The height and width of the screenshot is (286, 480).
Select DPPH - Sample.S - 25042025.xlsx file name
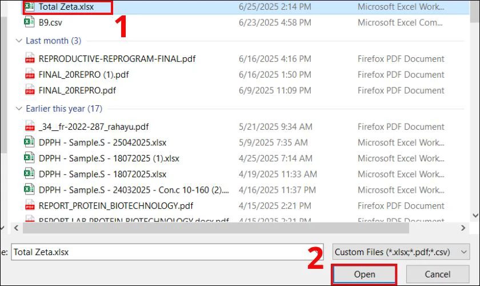(x=102, y=142)
